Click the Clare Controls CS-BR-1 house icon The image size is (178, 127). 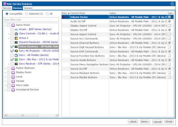coord(16,34)
